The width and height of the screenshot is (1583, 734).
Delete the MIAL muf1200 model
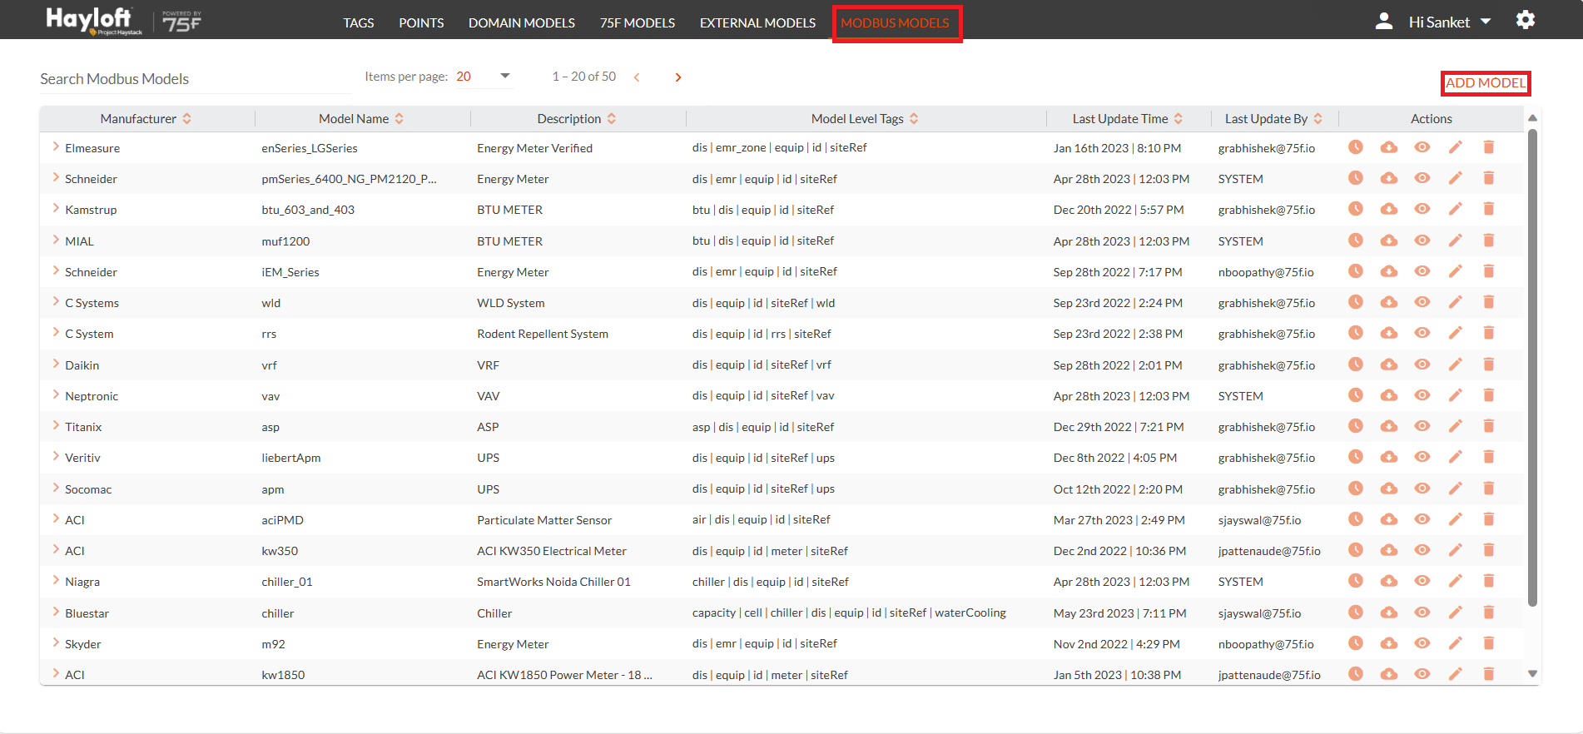tap(1489, 241)
